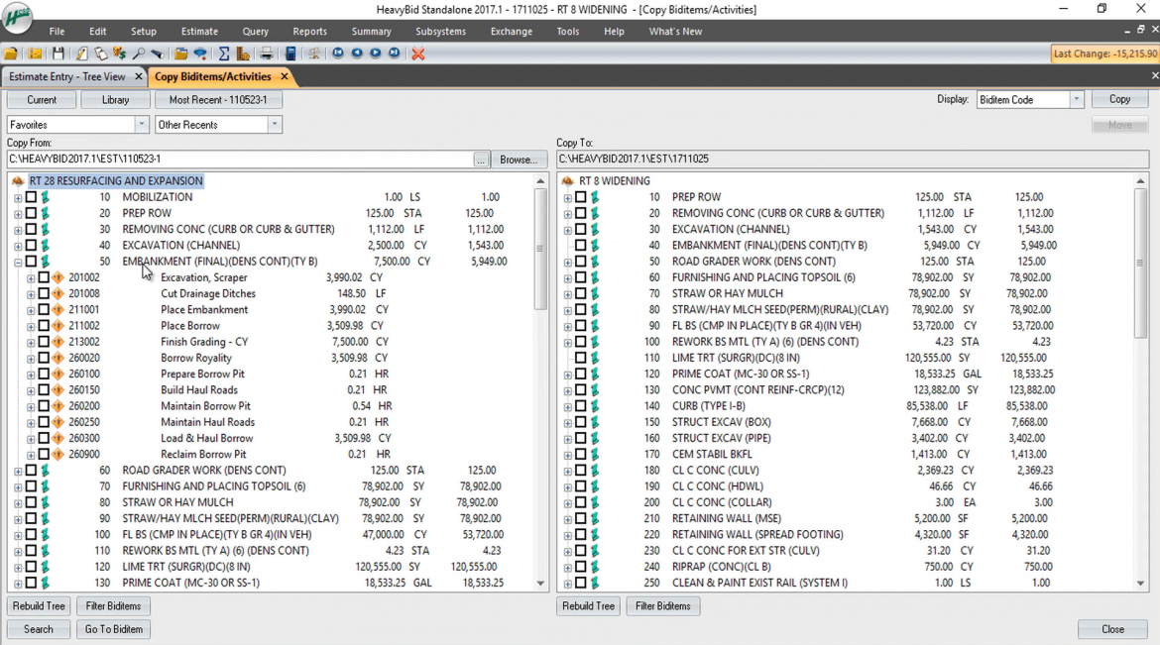Select the checkbox next to Place Borrow activity

(x=46, y=325)
